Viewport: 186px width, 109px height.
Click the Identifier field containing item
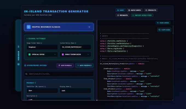click(42, 90)
